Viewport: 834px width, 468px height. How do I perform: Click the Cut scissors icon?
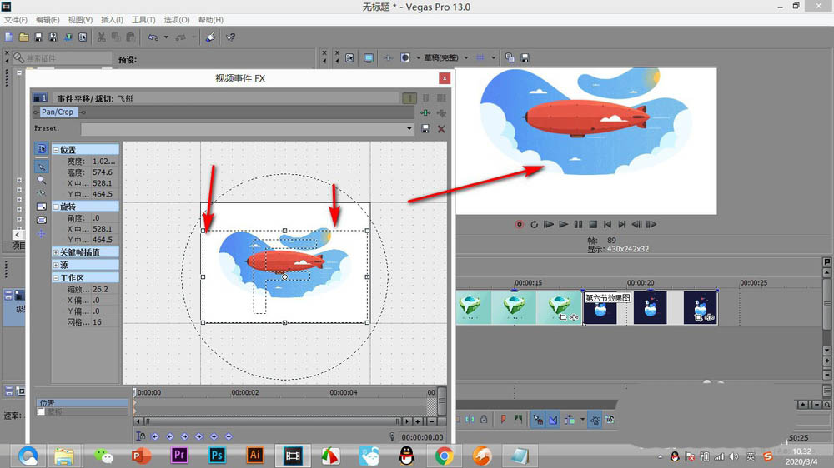tap(101, 37)
